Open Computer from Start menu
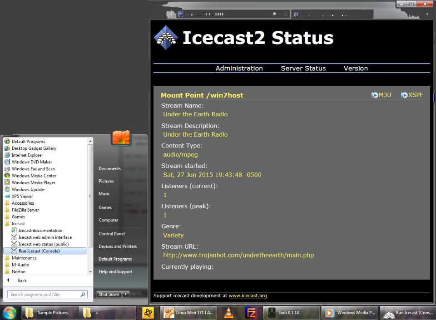This screenshot has height=320, width=436. click(x=109, y=220)
